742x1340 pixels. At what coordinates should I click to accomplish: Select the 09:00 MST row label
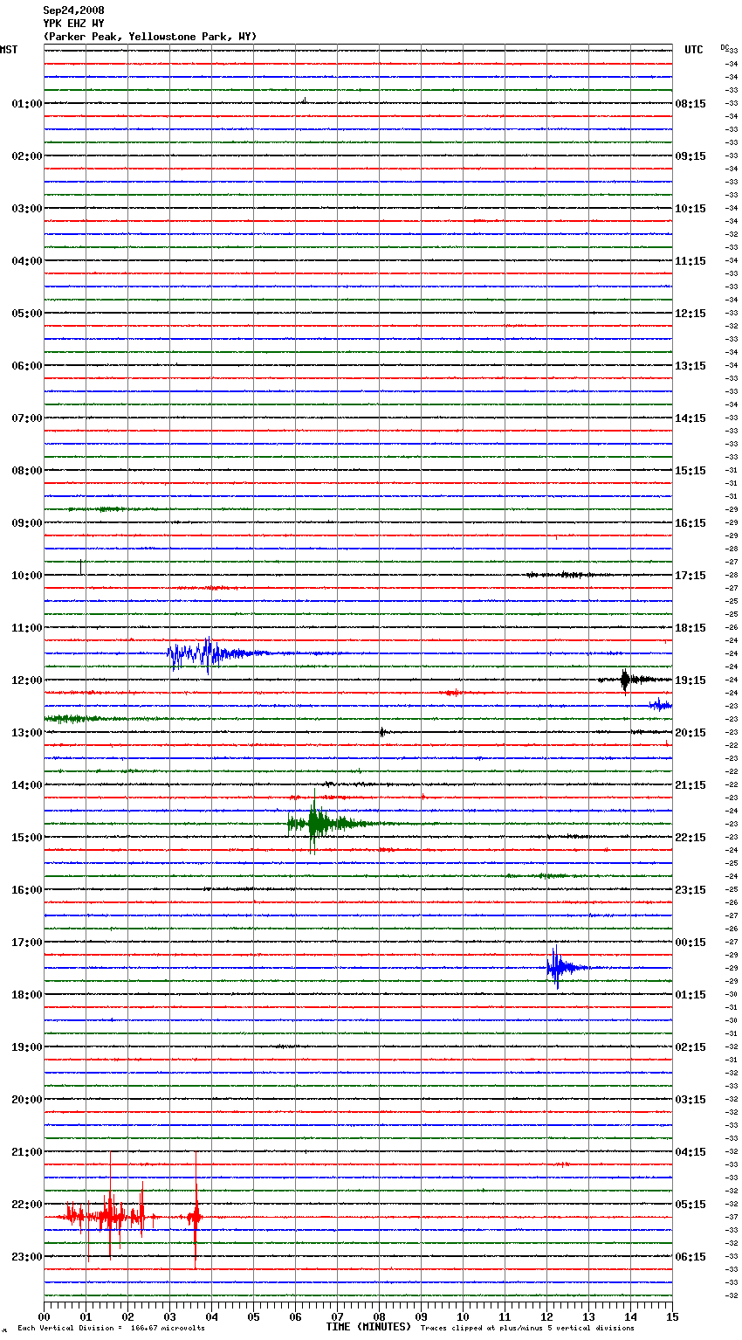pos(27,523)
